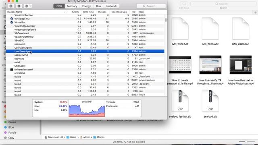Switch to the Network tab
This screenshot has height=145, width=258.
pos(111,6)
